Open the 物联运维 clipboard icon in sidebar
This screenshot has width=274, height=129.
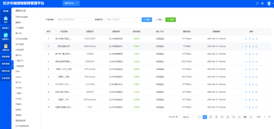tap(6, 47)
